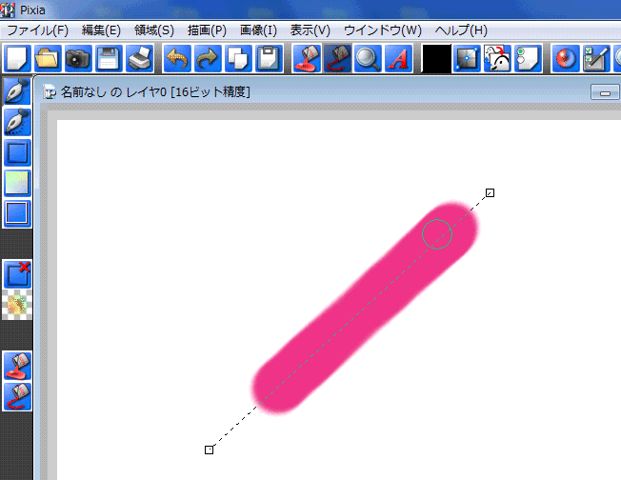Click the chicken image transform icon
Viewport: 621px width, 480px height.
497,59
